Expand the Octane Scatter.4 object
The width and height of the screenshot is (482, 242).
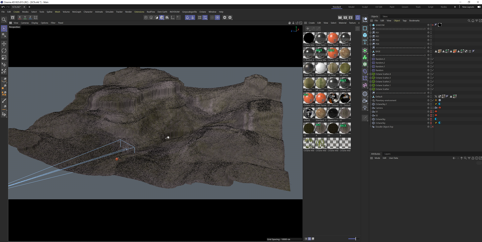[x=371, y=74]
